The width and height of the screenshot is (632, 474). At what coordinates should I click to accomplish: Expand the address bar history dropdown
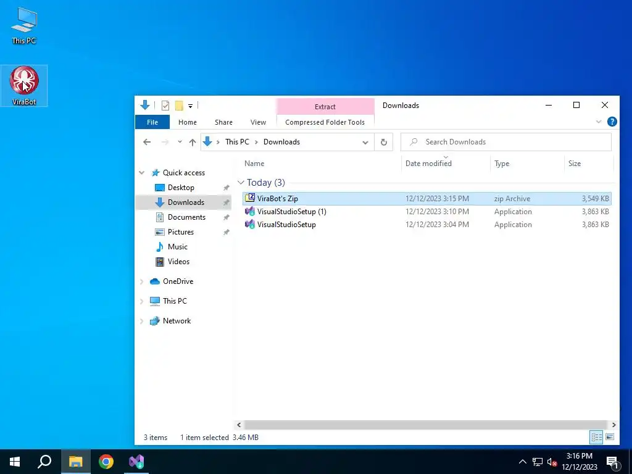pyautogui.click(x=365, y=143)
